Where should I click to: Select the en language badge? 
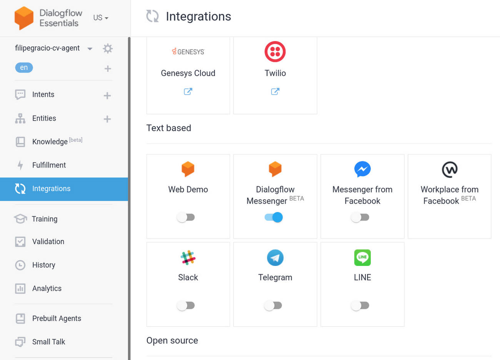[24, 68]
